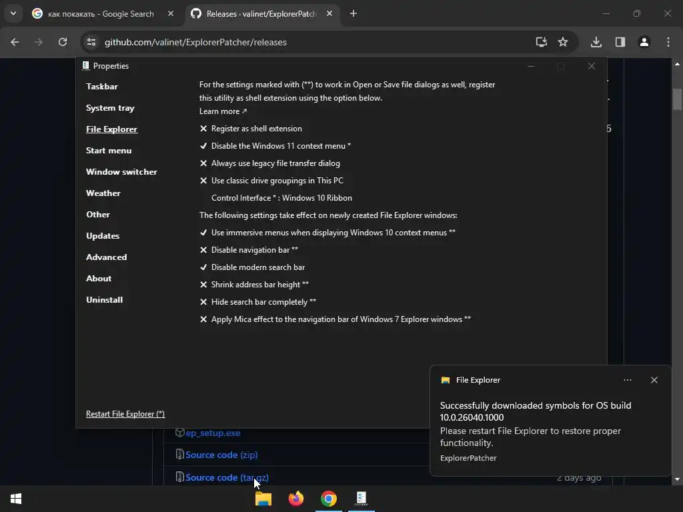683x512 pixels.
Task: Click page scrollbar down arrow
Action: [x=677, y=479]
